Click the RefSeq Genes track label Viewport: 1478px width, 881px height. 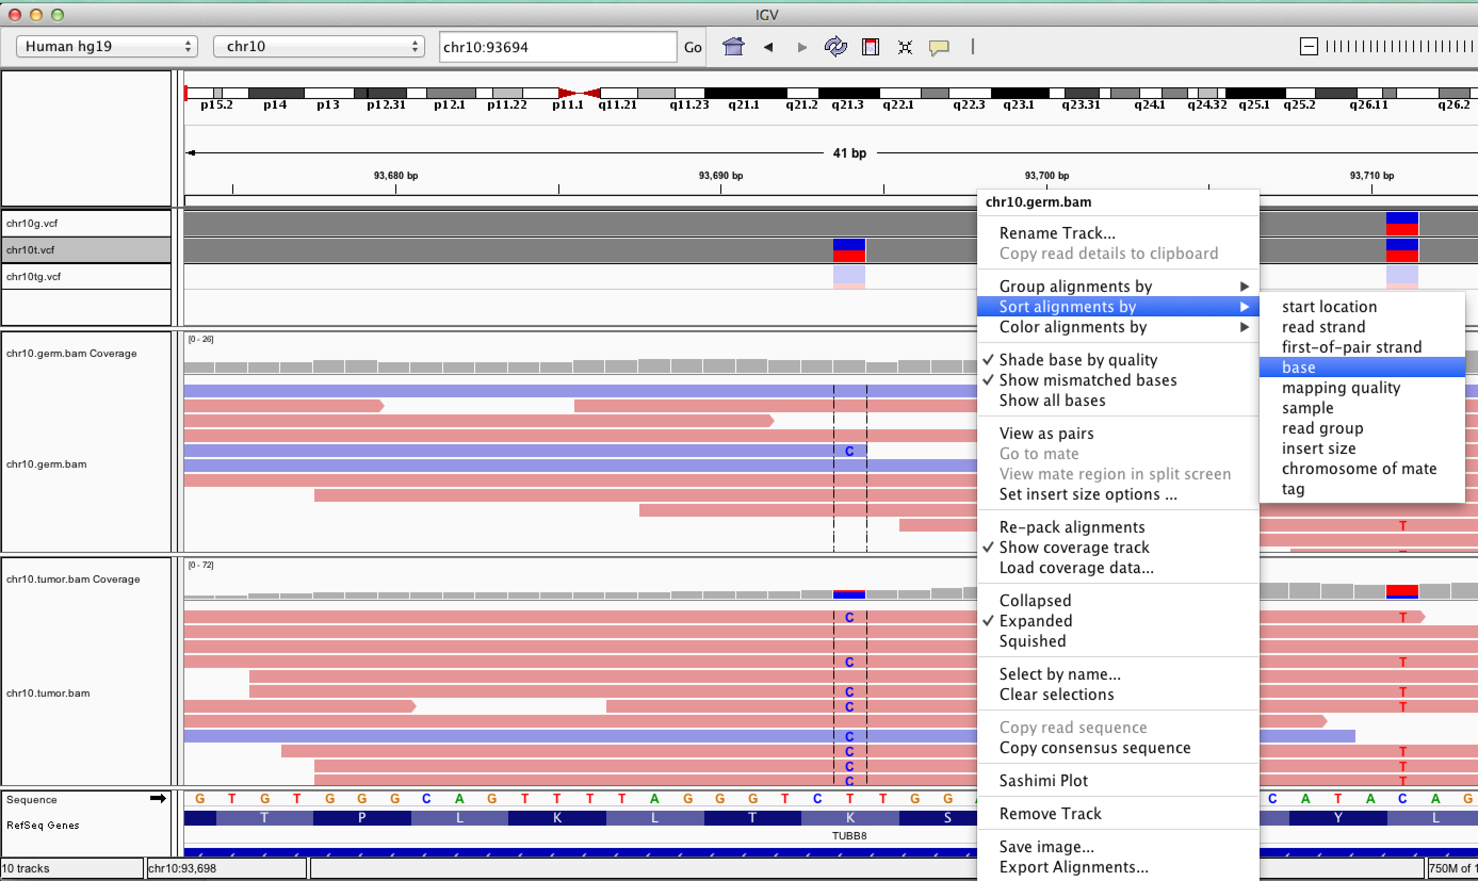(43, 825)
